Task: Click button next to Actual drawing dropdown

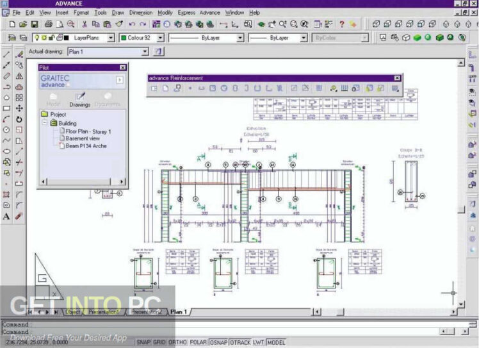Action: (158, 51)
